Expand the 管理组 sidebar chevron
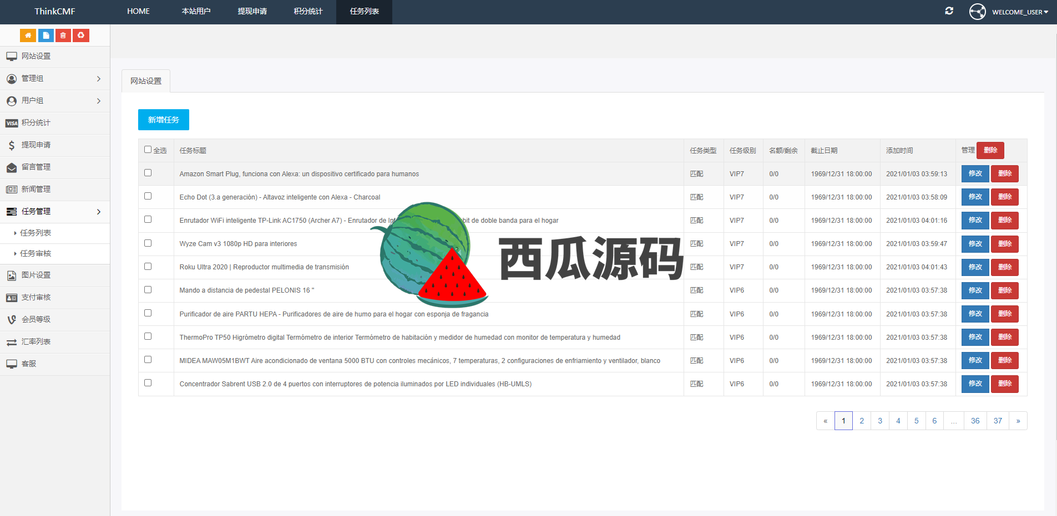Image resolution: width=1057 pixels, height=516 pixels. (x=99, y=79)
